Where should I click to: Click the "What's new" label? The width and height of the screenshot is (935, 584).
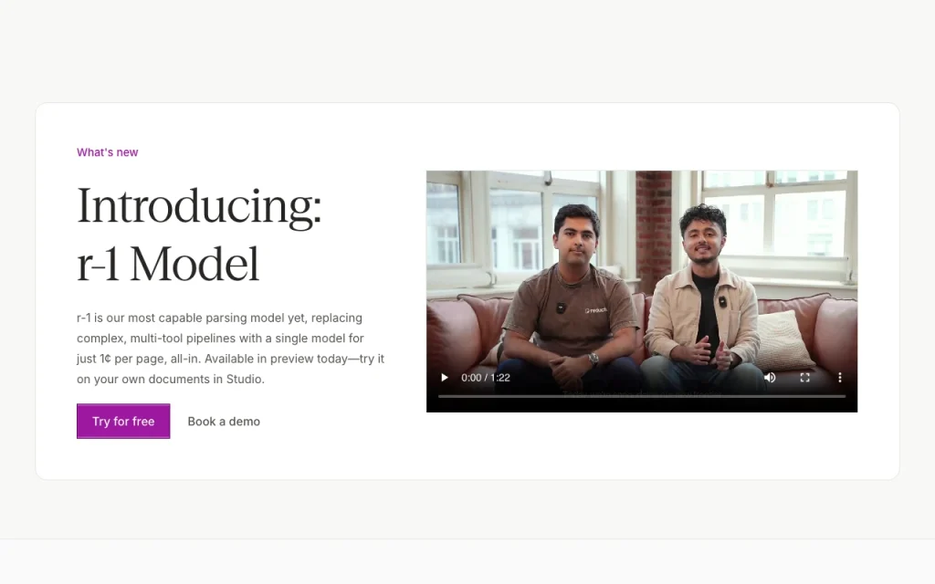click(108, 152)
